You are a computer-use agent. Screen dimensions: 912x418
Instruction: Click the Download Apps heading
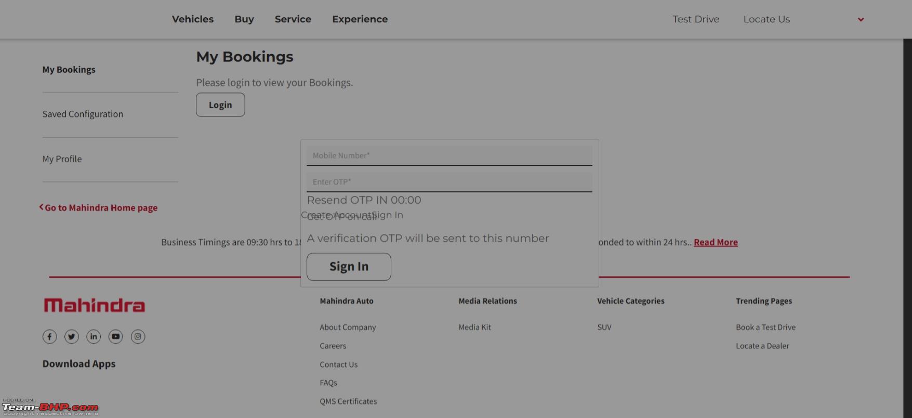[79, 364]
